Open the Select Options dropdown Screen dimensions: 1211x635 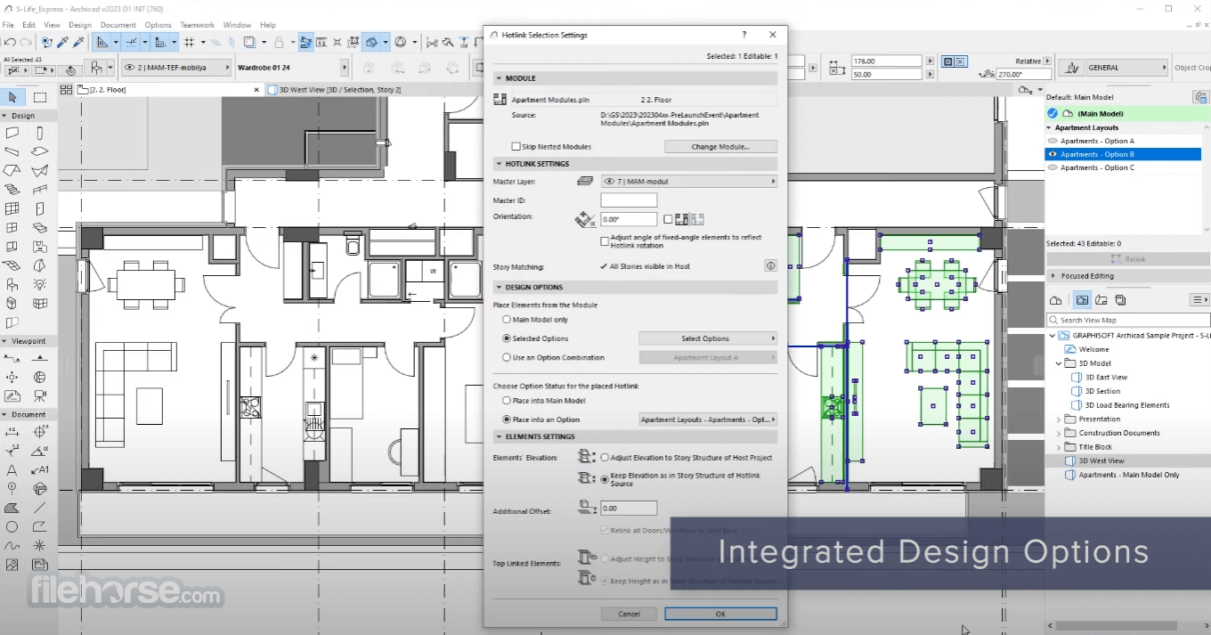click(x=708, y=338)
